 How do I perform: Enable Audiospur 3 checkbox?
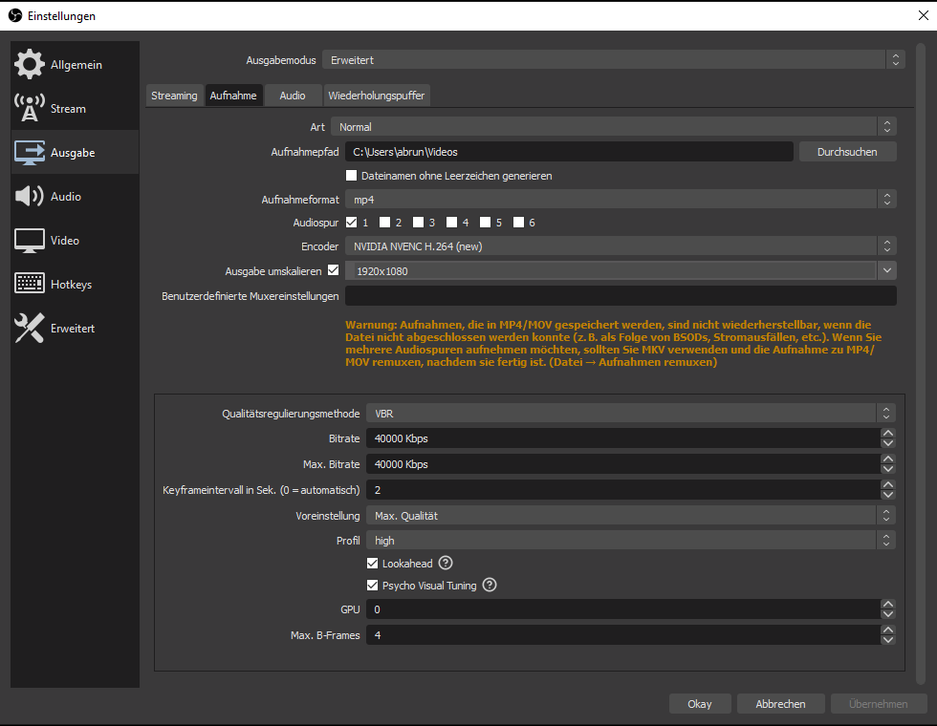click(x=419, y=222)
